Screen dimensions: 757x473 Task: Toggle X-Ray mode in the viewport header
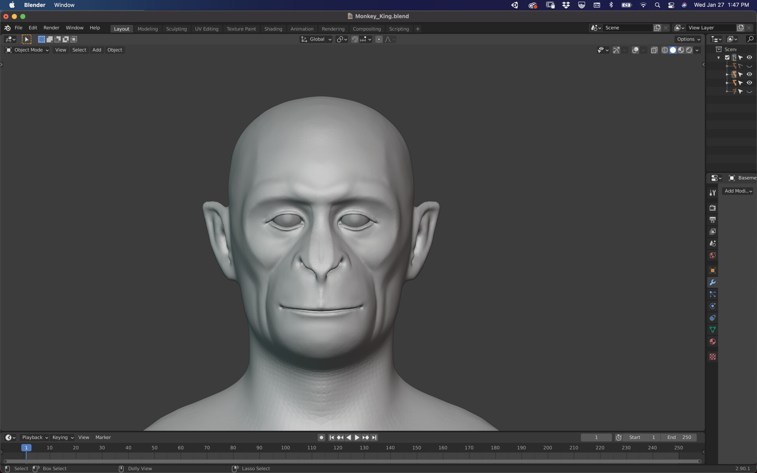[x=654, y=50]
